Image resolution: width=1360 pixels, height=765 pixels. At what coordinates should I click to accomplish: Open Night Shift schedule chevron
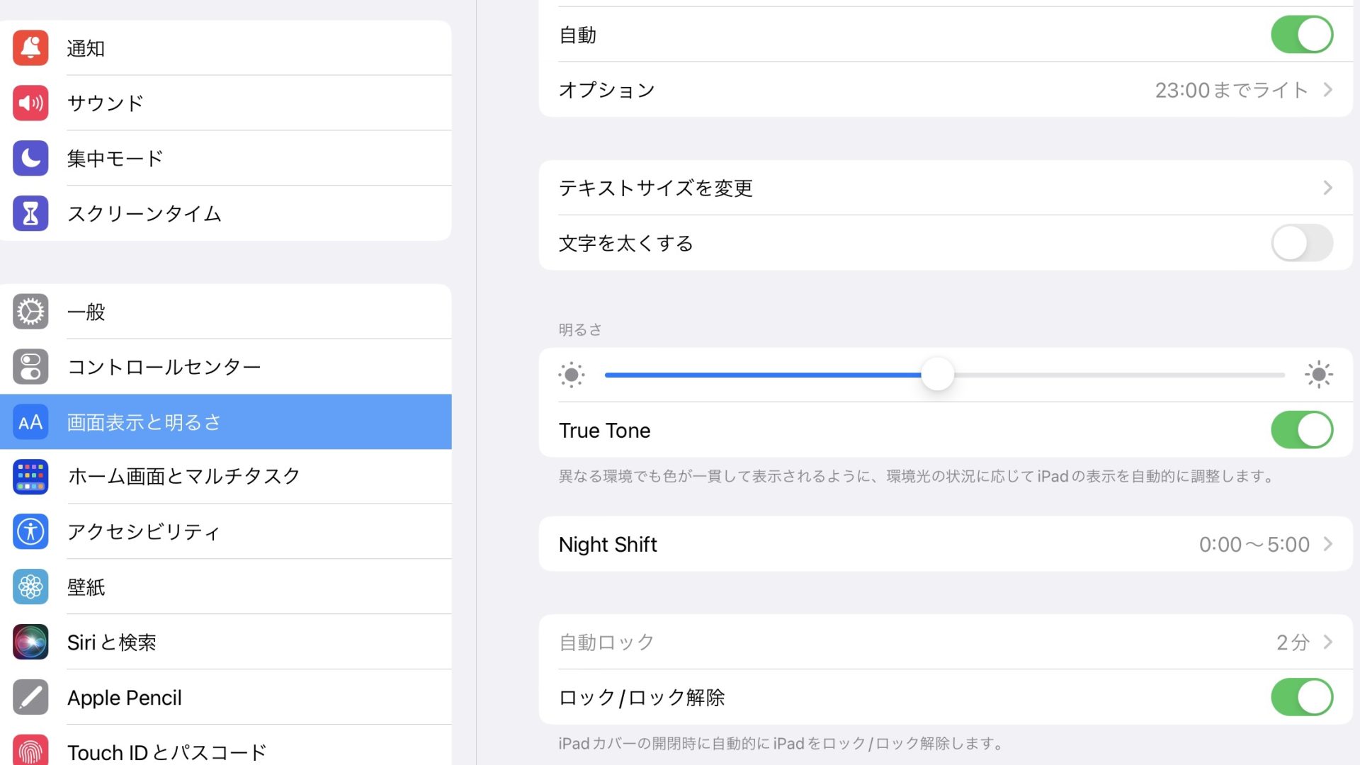pos(1327,544)
